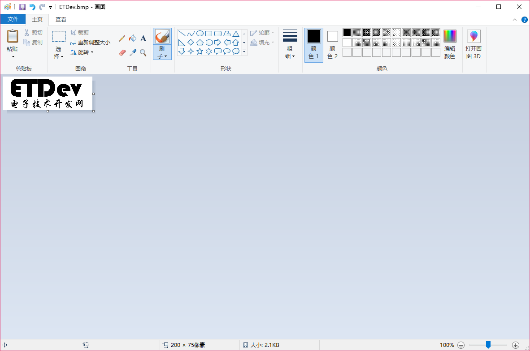Screen dimensions: 530x351
Task: Click 剪切 (Cut) button
Action: coord(33,33)
